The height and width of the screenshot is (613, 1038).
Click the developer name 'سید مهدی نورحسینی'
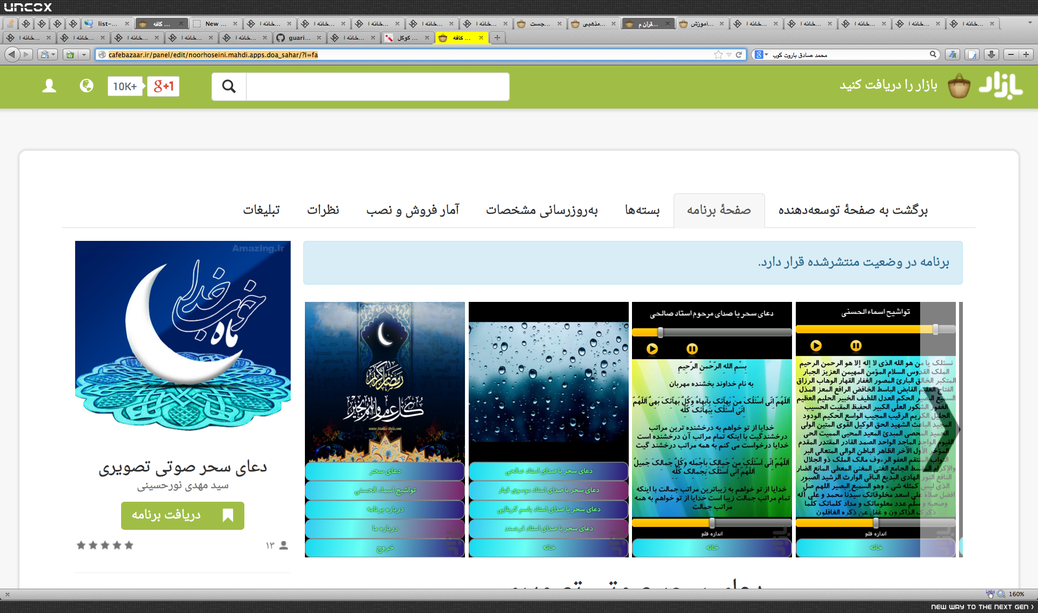[183, 486]
